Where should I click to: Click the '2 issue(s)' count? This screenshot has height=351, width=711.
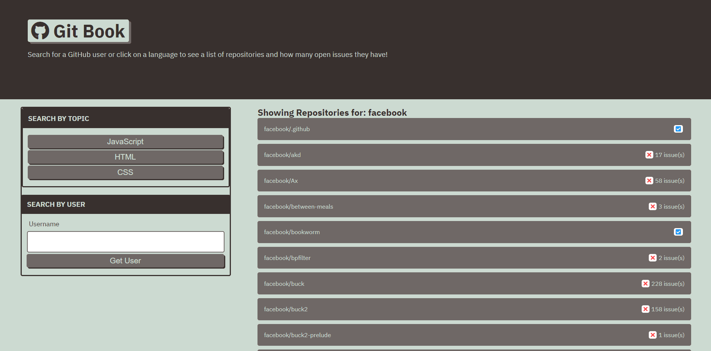(672, 258)
